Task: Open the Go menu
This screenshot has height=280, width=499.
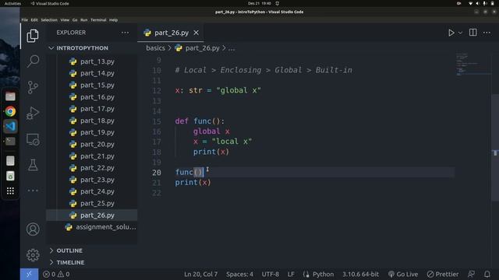Action: pos(75,20)
